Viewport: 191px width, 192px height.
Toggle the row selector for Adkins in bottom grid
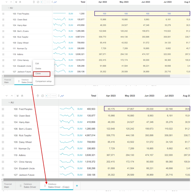3,155
